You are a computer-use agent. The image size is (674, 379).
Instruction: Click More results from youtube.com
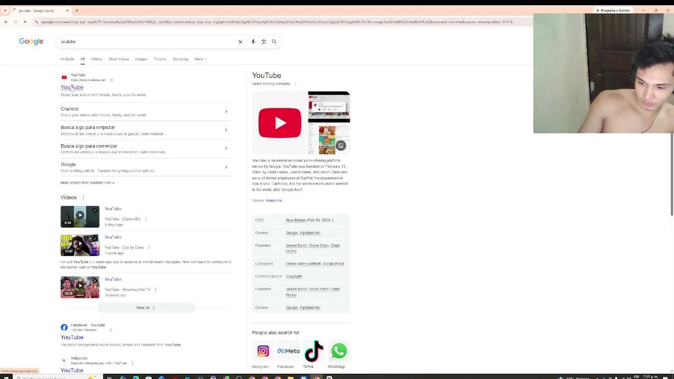point(87,183)
